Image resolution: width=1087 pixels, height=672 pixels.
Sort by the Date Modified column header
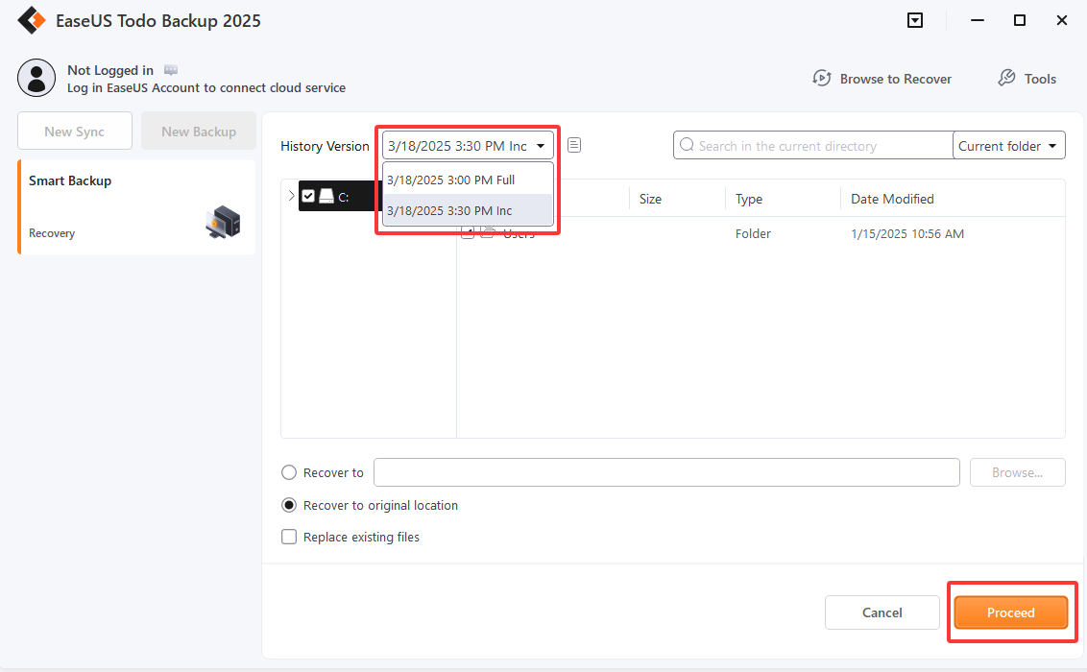(x=892, y=199)
